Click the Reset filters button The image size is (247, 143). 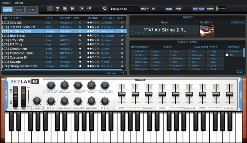(x=239, y=72)
